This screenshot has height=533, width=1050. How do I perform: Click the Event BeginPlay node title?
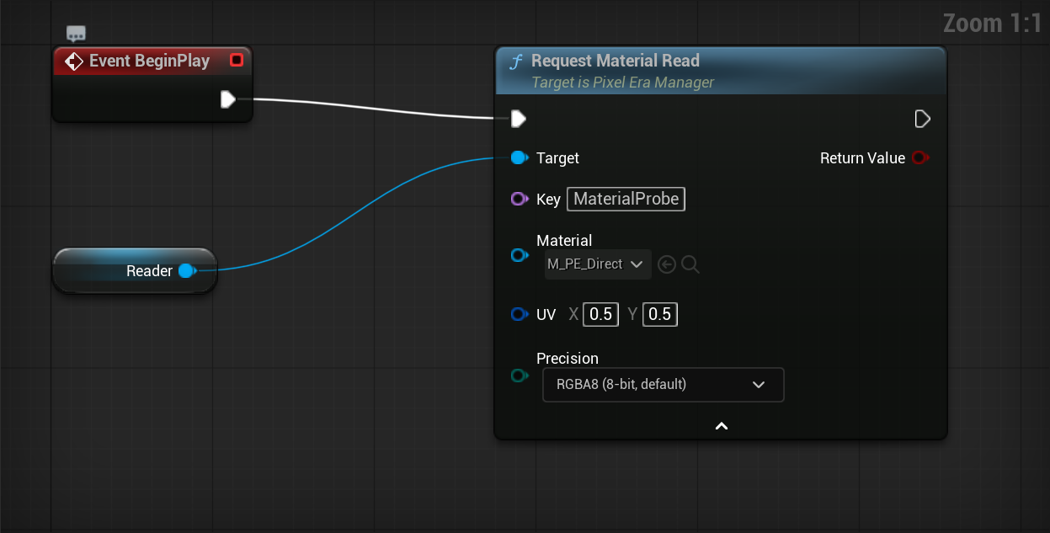pos(149,61)
